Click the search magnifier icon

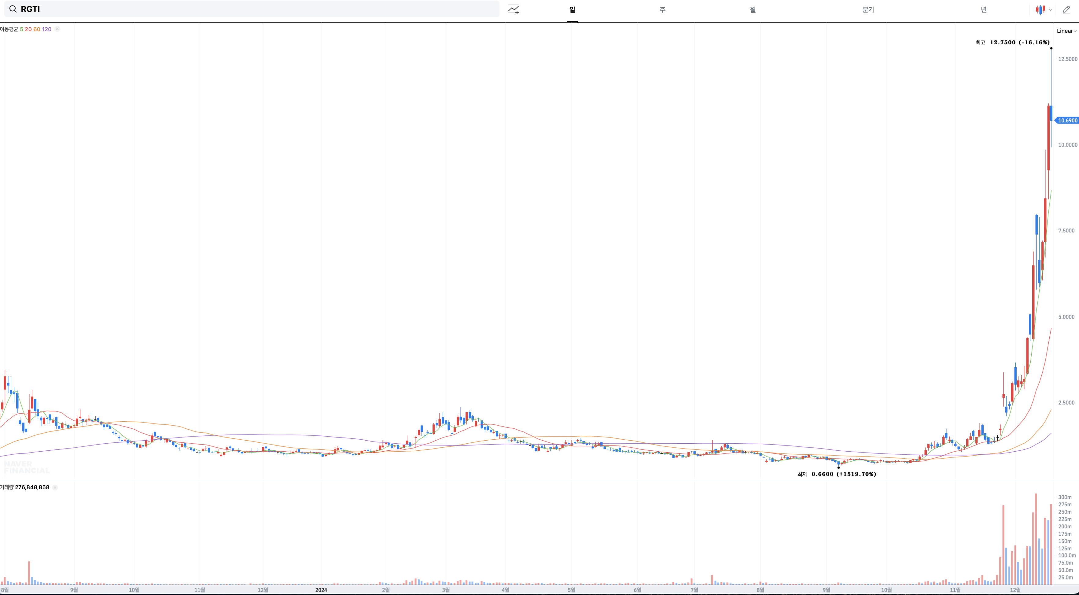13,9
